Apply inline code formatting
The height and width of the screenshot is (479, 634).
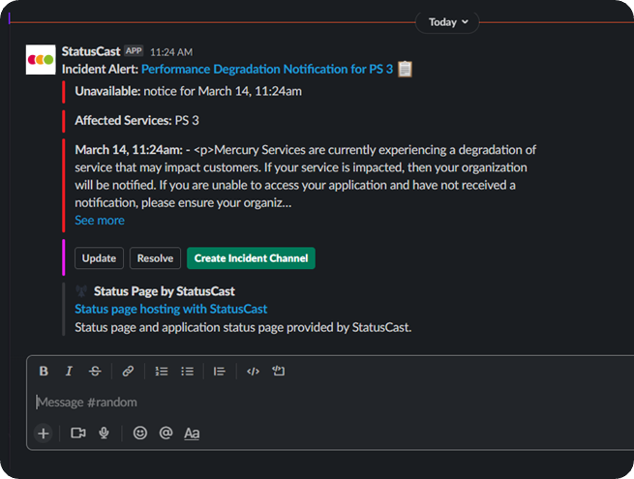[253, 371]
